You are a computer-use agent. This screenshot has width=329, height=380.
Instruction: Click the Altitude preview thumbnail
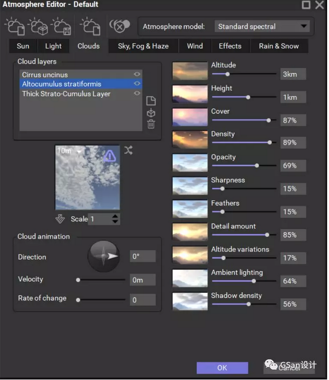pyautogui.click(x=190, y=71)
